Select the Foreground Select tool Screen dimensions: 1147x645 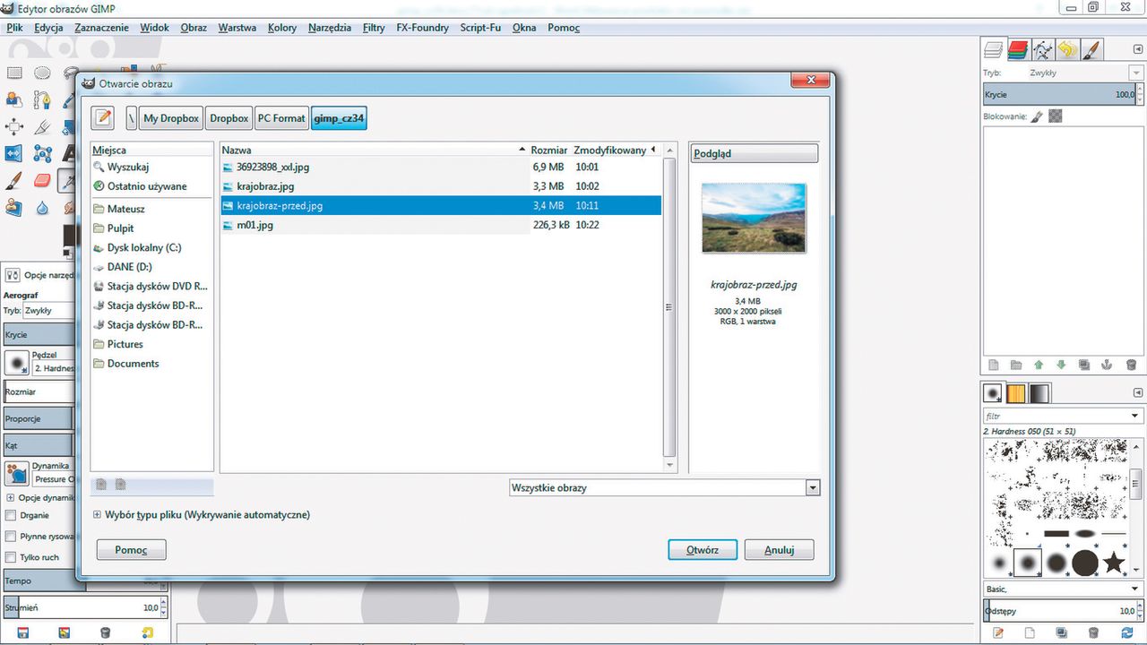click(14, 99)
